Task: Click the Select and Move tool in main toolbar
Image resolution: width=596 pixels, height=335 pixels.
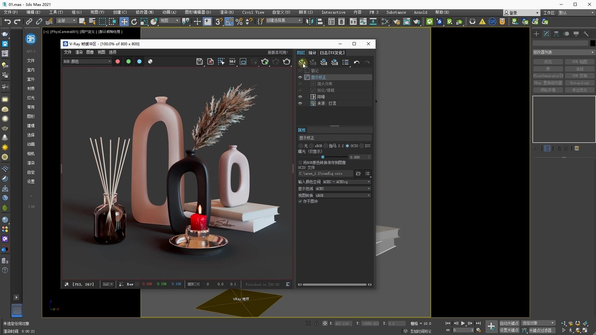Action: 124,22
